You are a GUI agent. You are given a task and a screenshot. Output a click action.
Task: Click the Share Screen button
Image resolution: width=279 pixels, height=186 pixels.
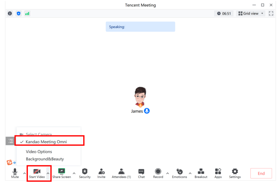pyautogui.click(x=61, y=173)
